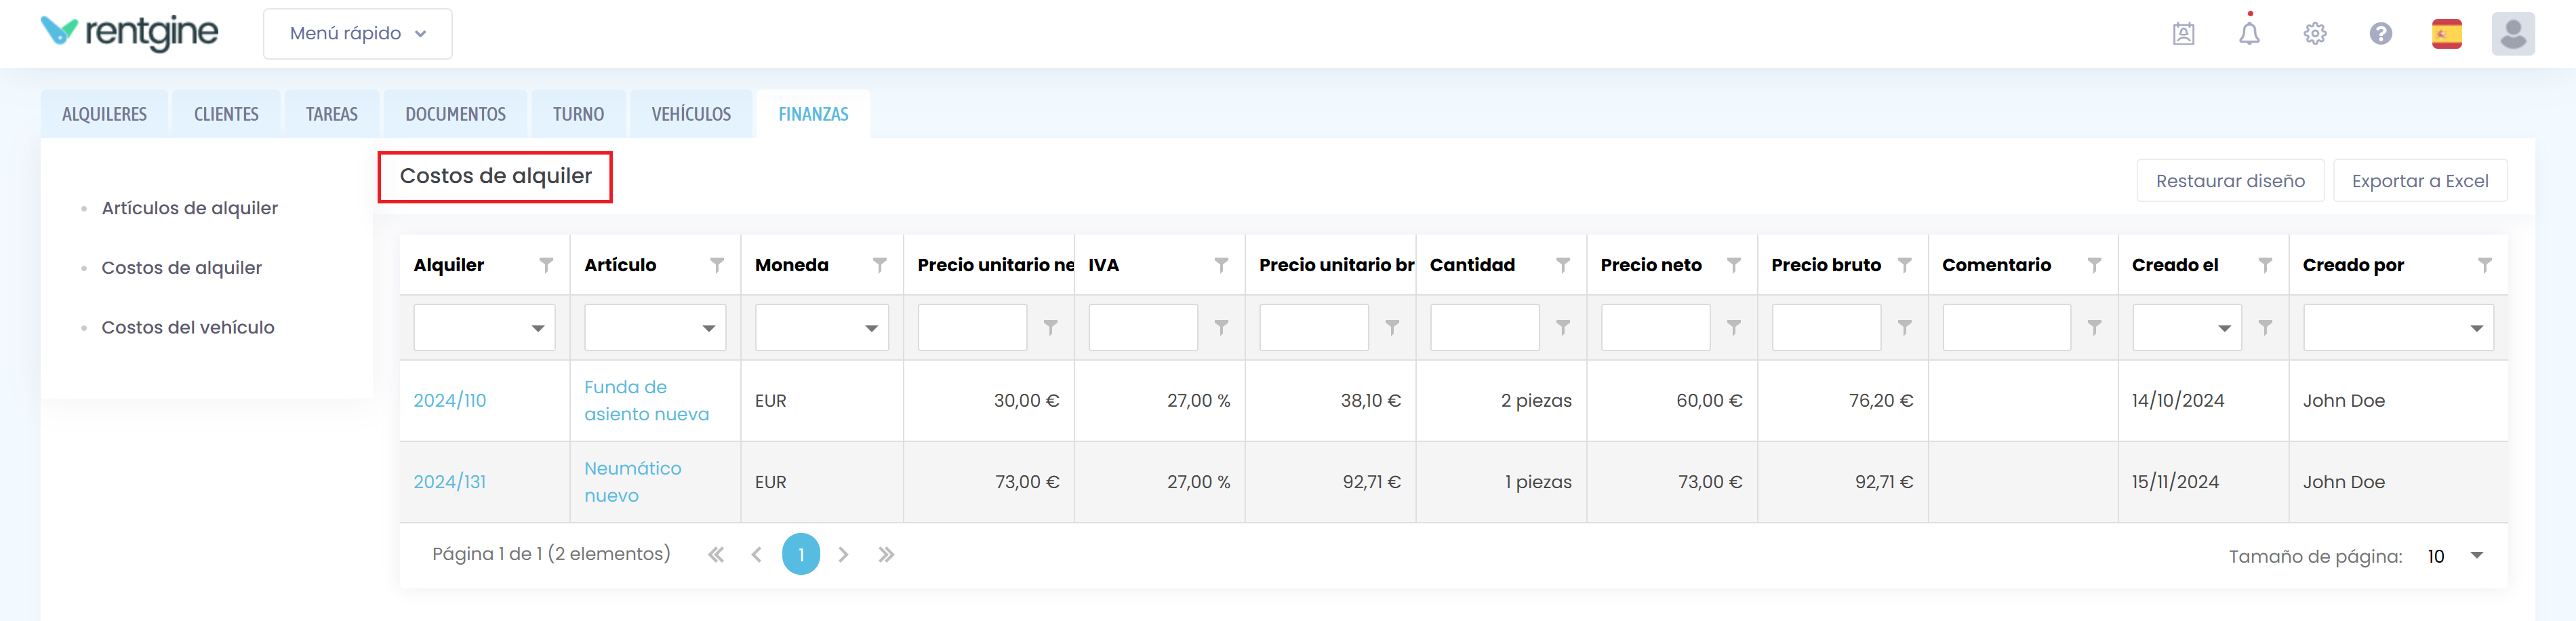Go to the last page of results
The image size is (2576, 621).
coord(886,554)
